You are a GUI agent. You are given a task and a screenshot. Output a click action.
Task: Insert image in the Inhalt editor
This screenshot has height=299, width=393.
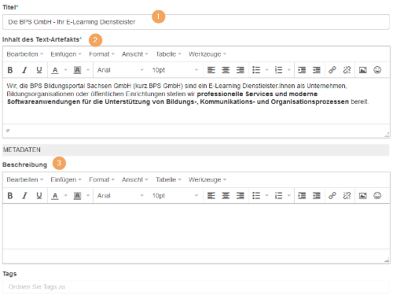[x=363, y=70]
